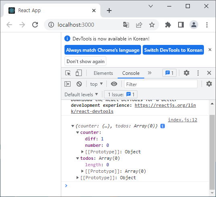Click Always match Chrome's language

103,50
